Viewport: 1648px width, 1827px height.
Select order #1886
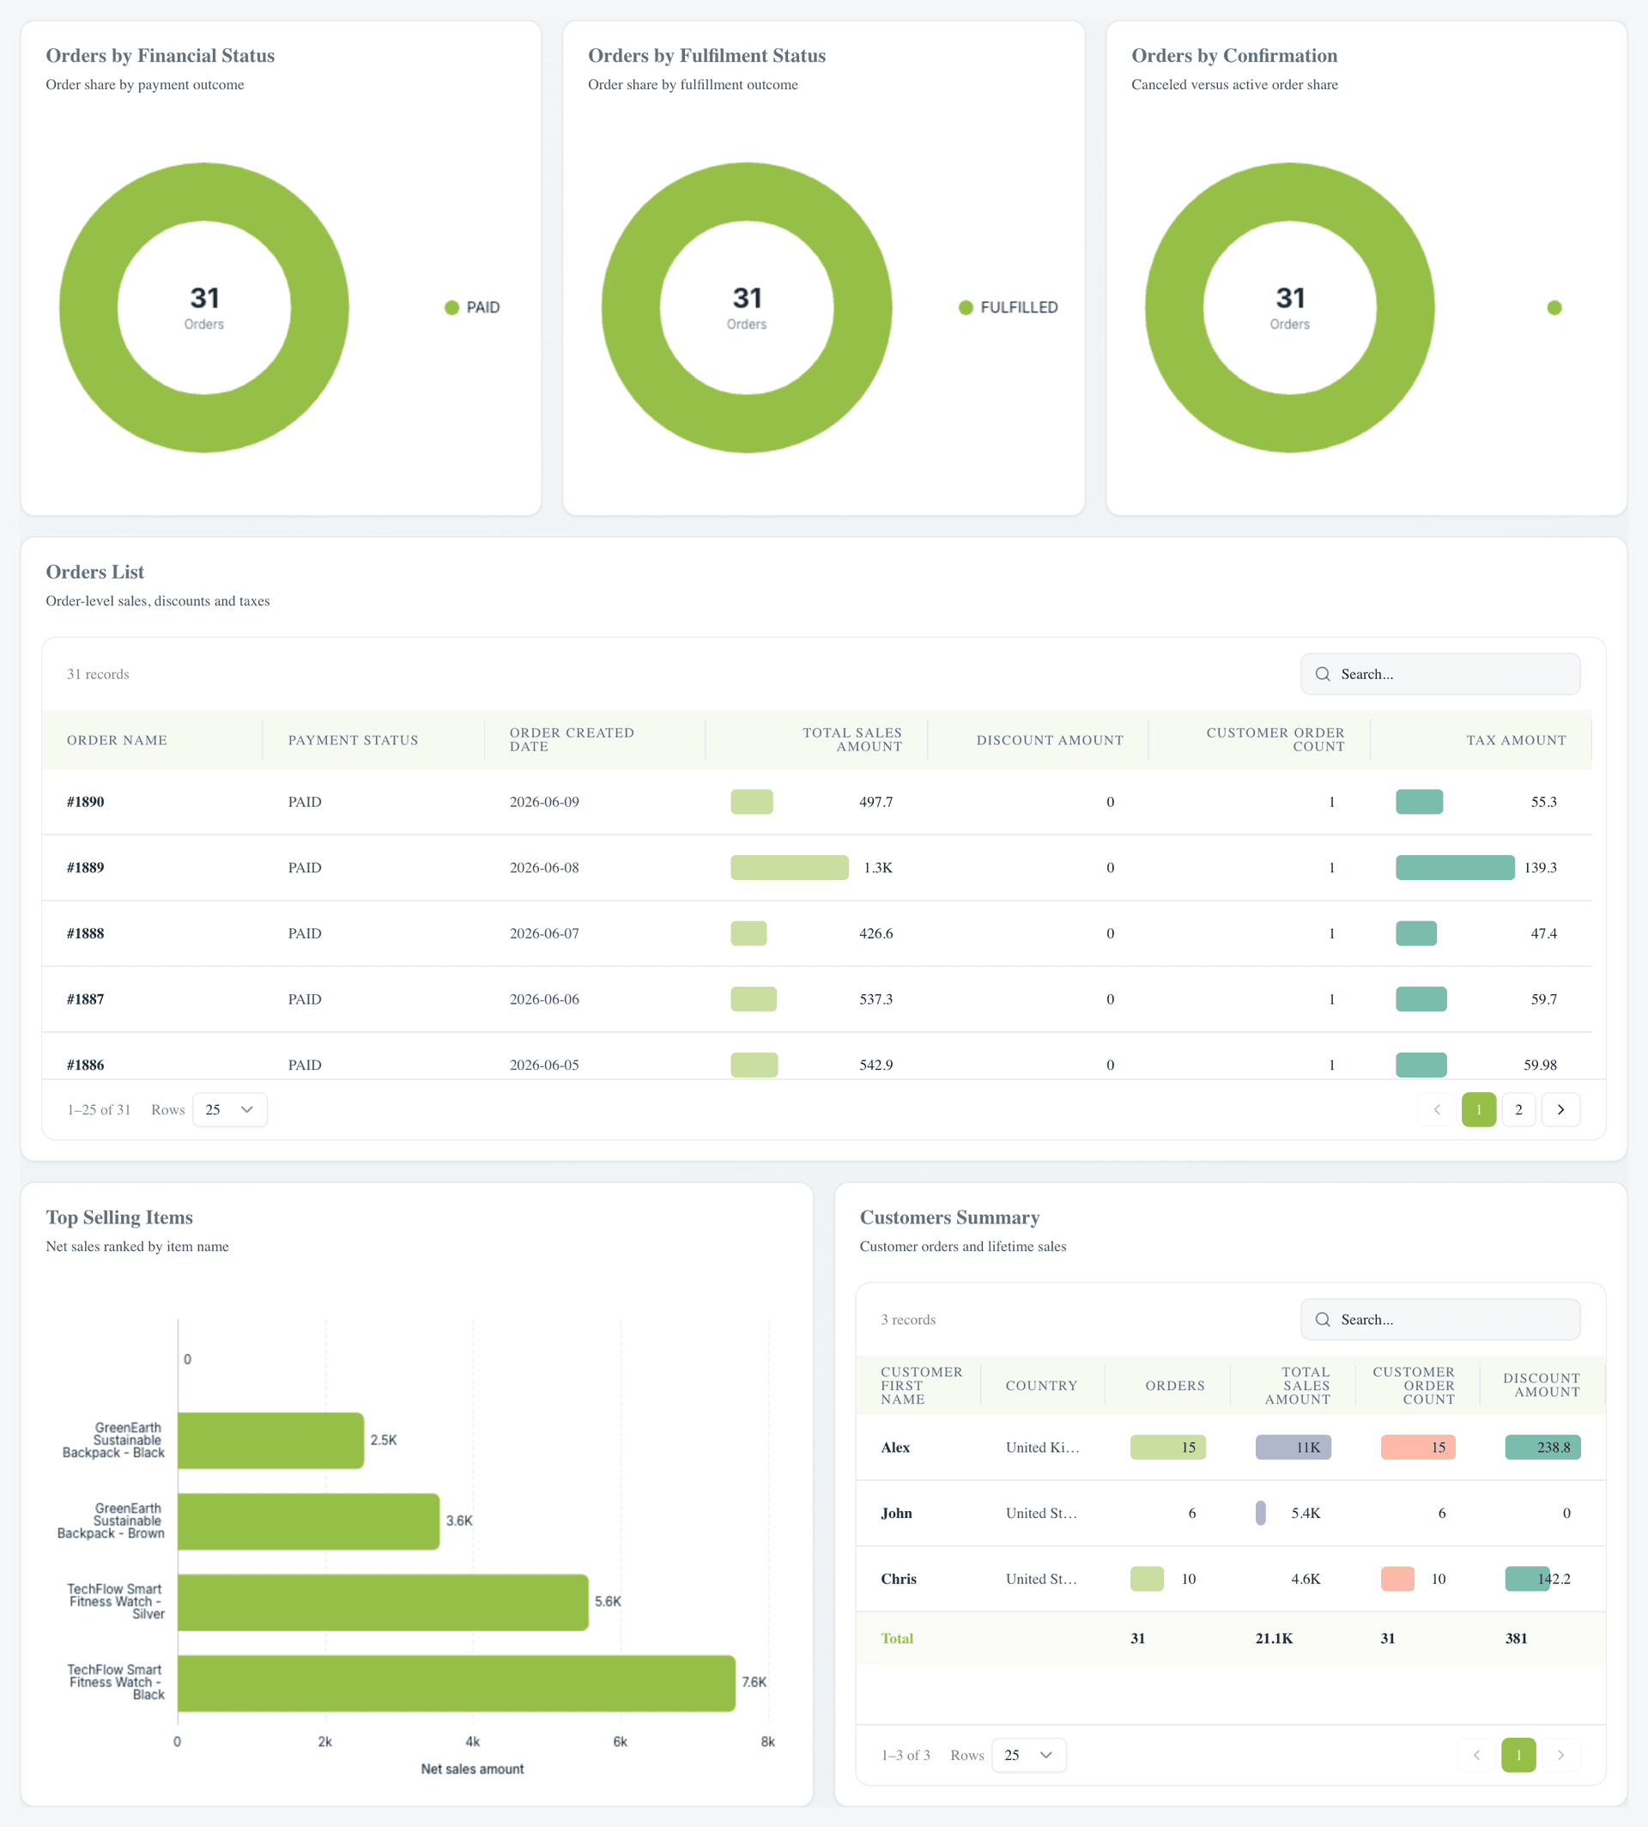pos(85,1065)
